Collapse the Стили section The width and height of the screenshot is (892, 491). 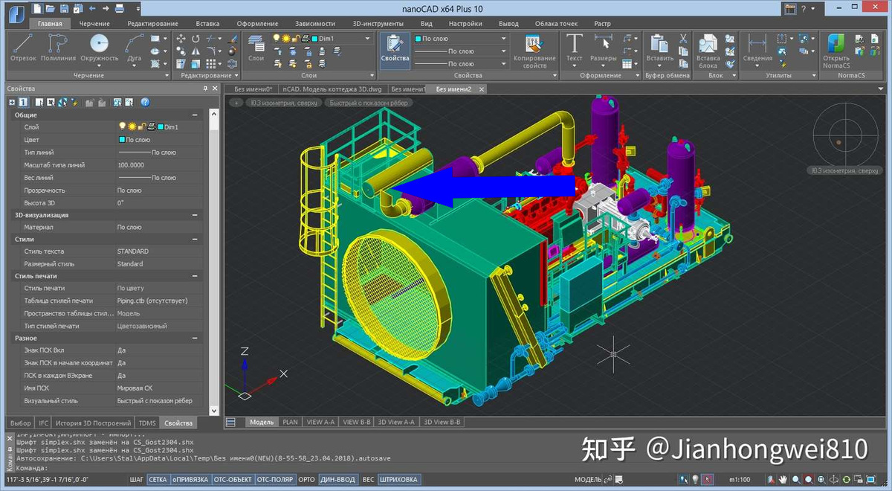click(195, 240)
